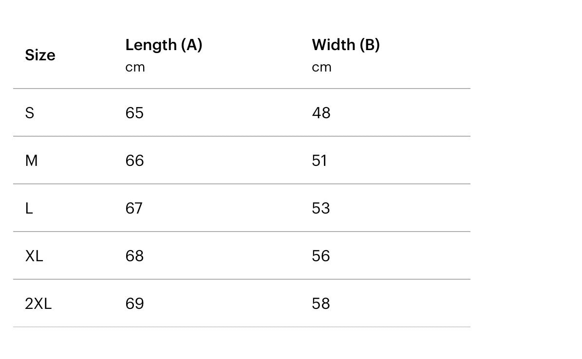The width and height of the screenshot is (582, 359).
Task: Select the L size row label
Action: click(29, 208)
